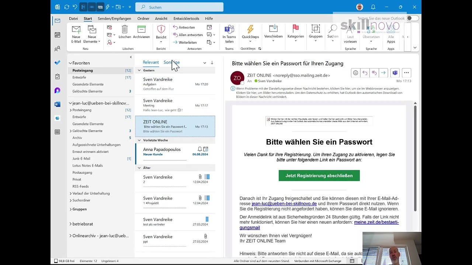Expand the Gruppen folder section
Screen dimensions: 472x265
coord(70,209)
